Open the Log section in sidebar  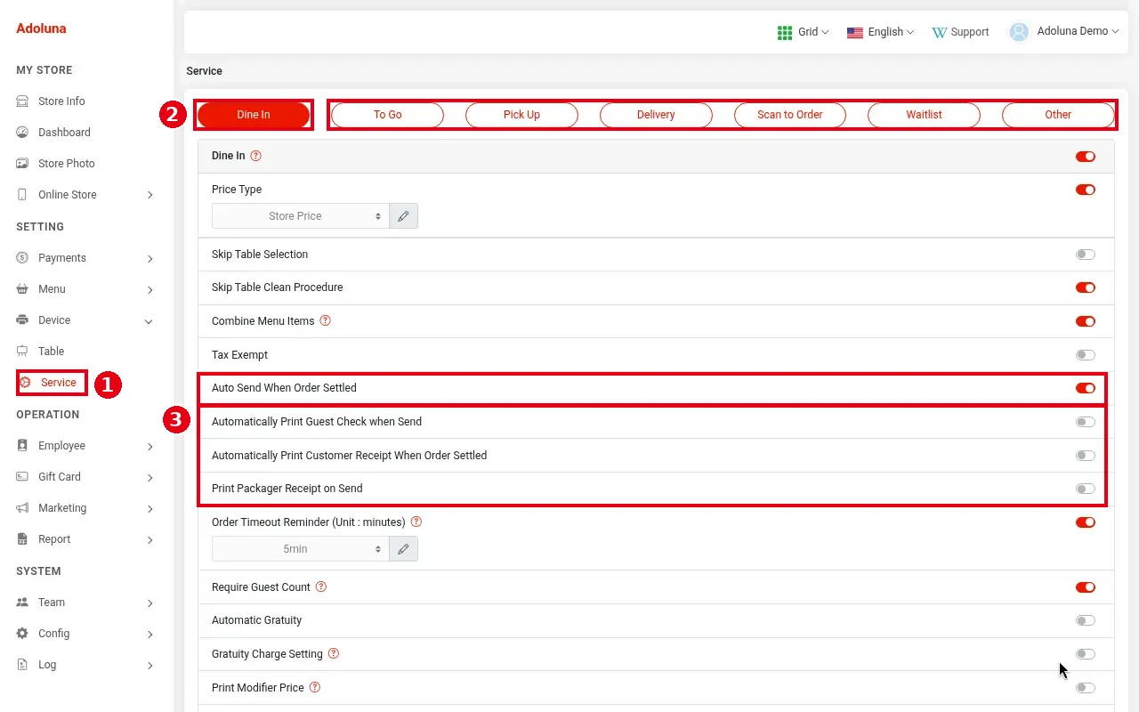tap(85, 665)
